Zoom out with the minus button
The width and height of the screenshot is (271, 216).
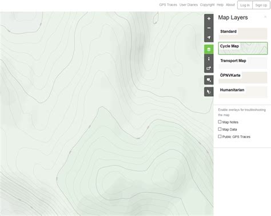click(x=209, y=28)
